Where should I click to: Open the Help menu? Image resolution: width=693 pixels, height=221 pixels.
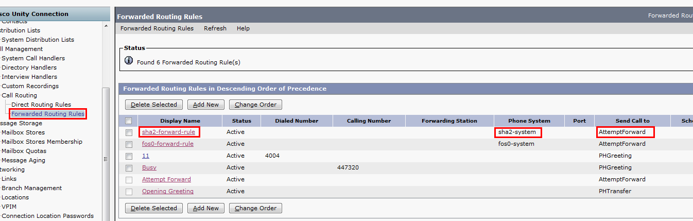(243, 28)
